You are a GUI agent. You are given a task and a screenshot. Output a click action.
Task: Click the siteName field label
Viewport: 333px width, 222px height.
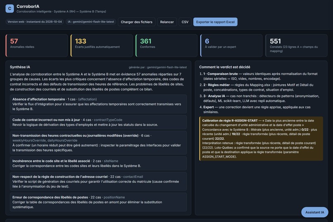point(111,161)
